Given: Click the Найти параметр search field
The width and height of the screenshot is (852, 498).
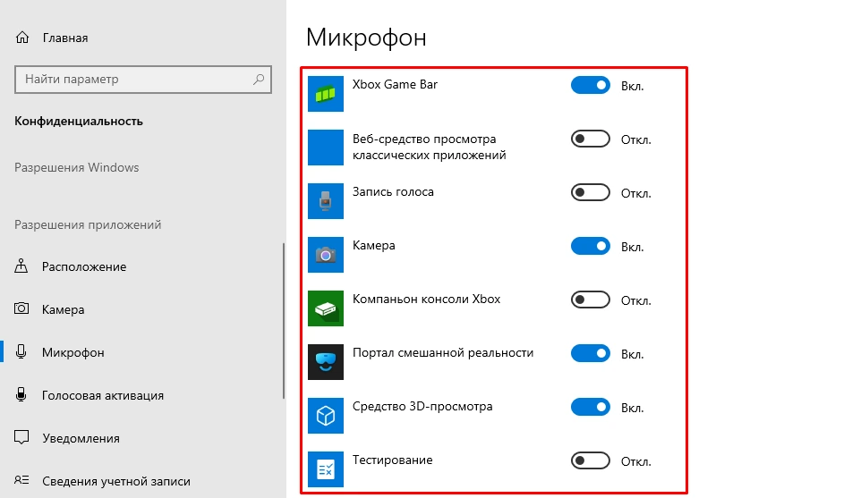Looking at the screenshot, I should tap(132, 80).
